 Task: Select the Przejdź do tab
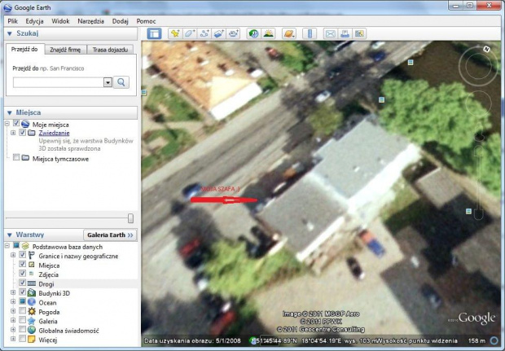[x=24, y=49]
